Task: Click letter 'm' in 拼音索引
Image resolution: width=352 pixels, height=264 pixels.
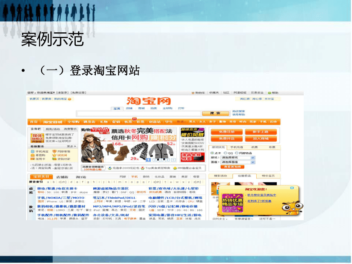Action: tap(120, 182)
